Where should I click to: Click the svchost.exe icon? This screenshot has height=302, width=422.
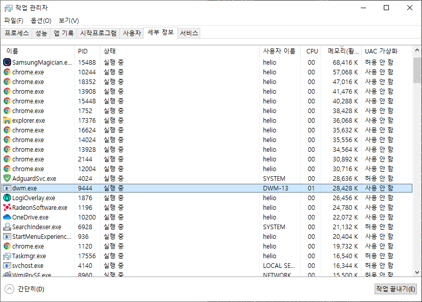pos(7,266)
